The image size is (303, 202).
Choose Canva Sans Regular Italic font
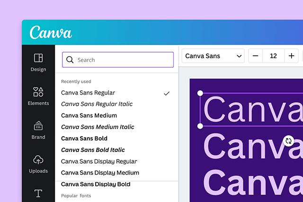pyautogui.click(x=97, y=104)
